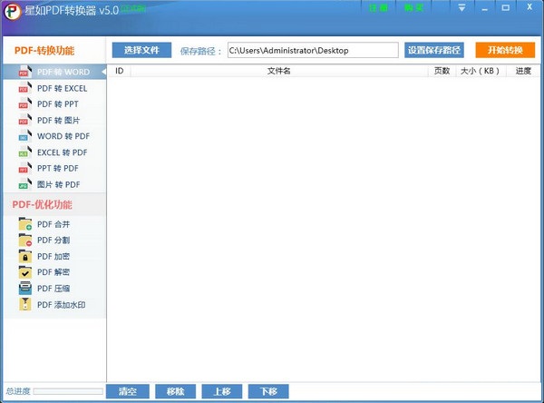The width and height of the screenshot is (544, 403).
Task: Click the PDF 分割 folder-minus icon
Action: coord(25,240)
